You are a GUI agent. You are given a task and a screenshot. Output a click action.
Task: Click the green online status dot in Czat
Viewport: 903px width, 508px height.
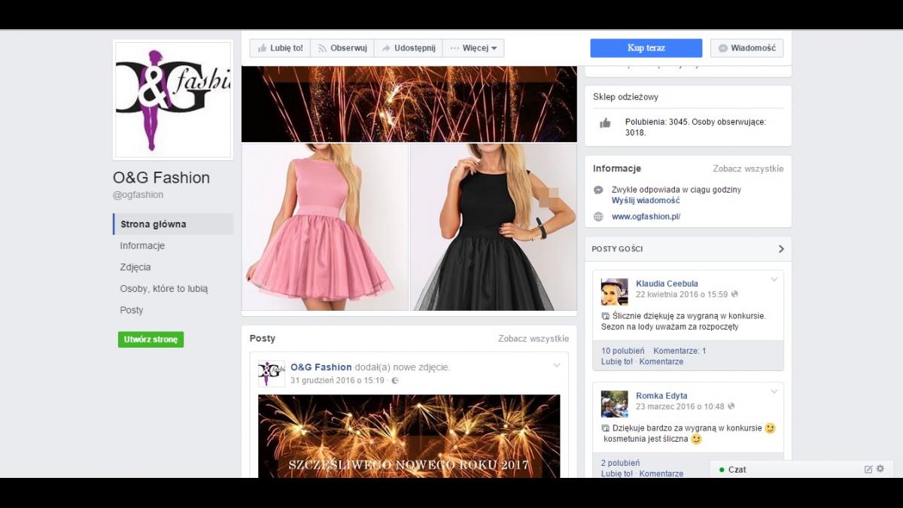pos(722,470)
